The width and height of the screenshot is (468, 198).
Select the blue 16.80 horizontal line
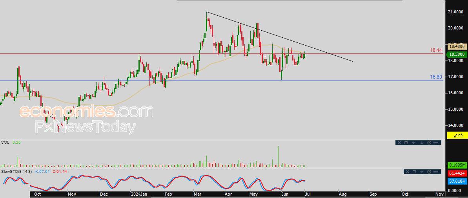pyautogui.click(x=221, y=80)
